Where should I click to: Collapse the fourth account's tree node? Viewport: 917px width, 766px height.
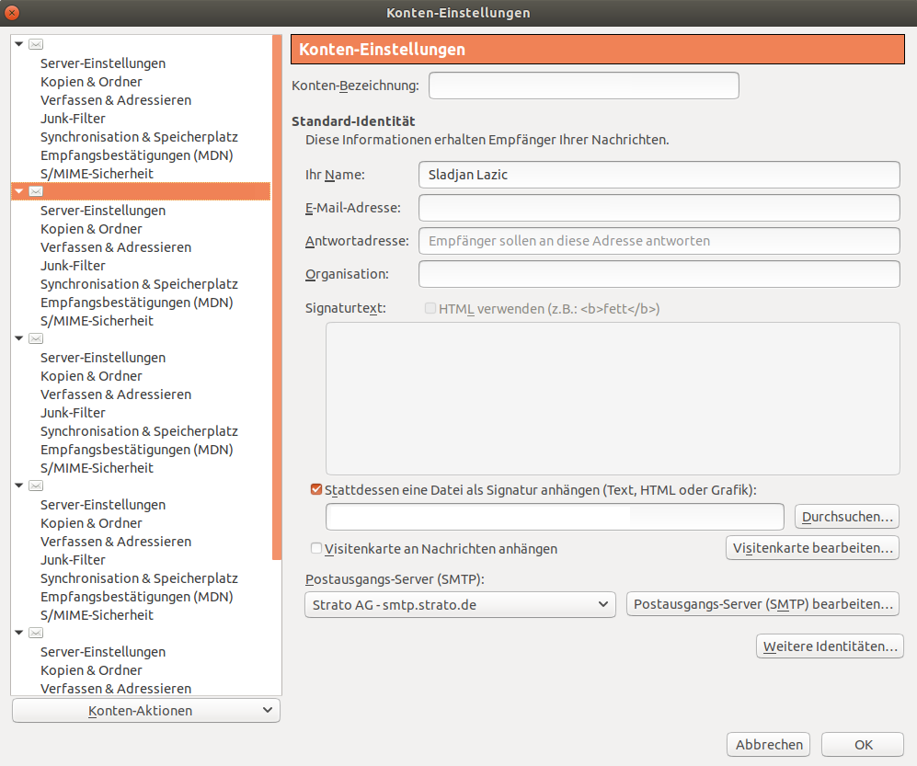18,486
